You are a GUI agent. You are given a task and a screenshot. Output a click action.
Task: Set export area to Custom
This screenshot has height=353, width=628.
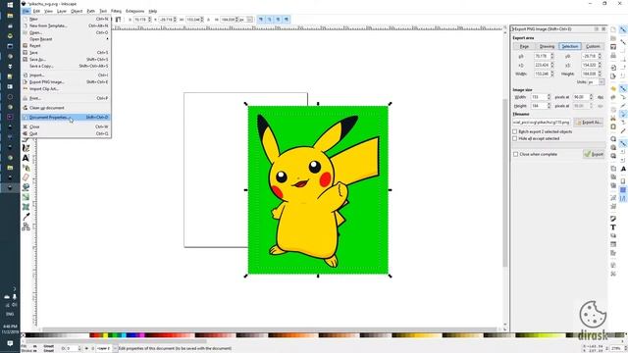pyautogui.click(x=593, y=46)
